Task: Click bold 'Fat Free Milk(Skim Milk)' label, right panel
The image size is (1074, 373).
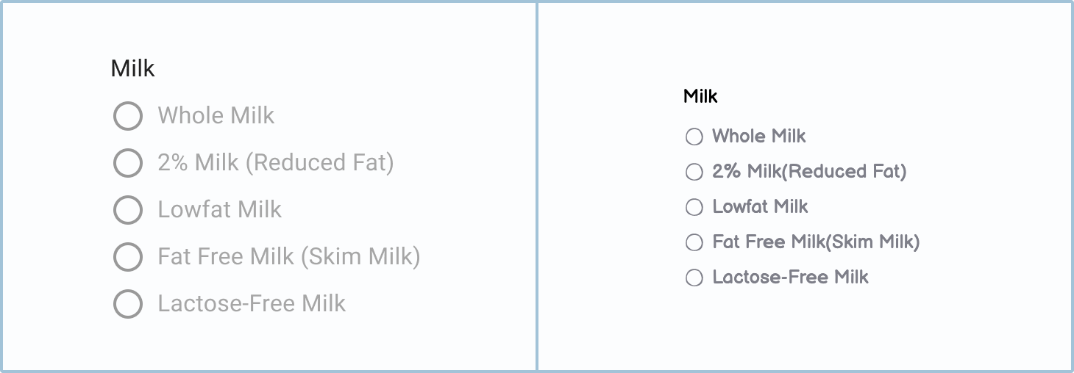Action: coord(816,242)
